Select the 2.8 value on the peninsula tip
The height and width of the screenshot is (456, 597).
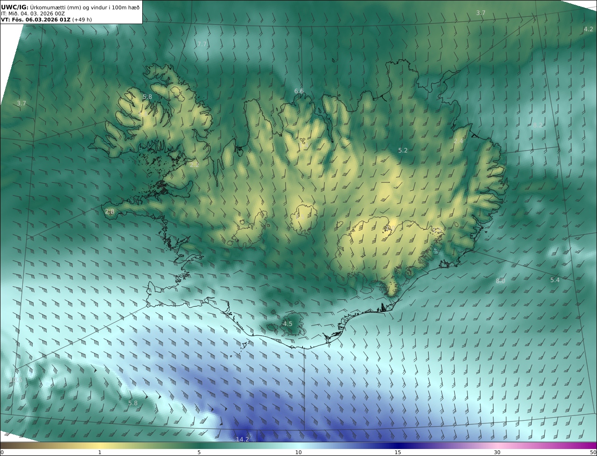(110, 211)
